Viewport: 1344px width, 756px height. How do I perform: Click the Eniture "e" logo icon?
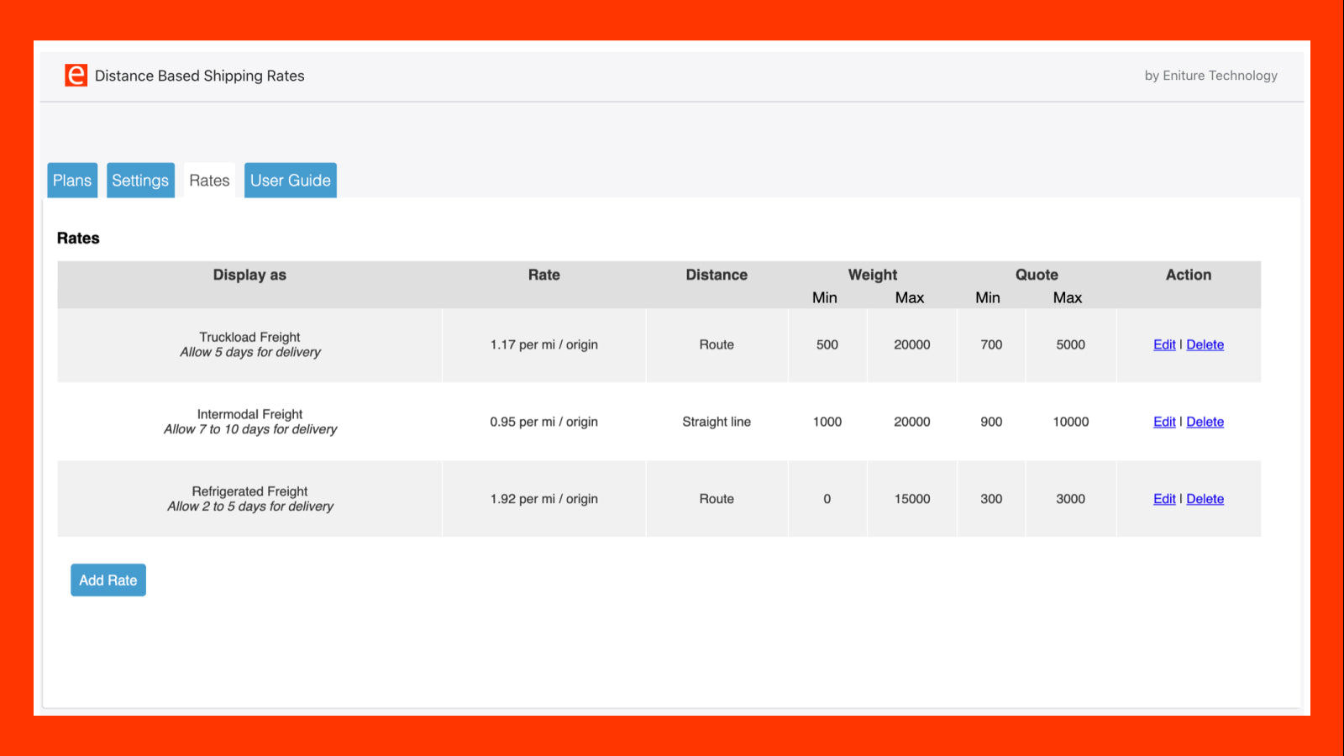(x=76, y=76)
